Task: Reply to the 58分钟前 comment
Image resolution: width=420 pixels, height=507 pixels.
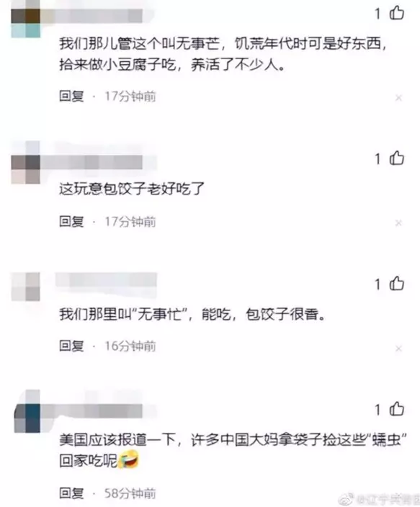Action: coord(71,493)
